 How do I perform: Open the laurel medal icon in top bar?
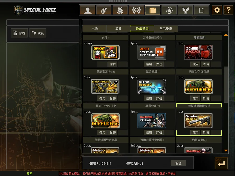(136, 10)
